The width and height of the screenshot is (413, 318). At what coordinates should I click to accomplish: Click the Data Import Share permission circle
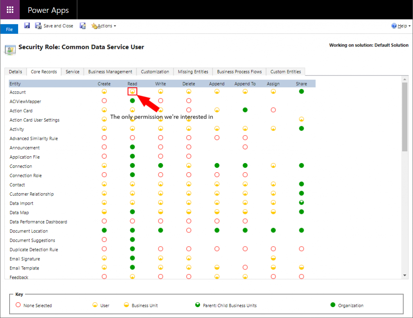[301, 203]
